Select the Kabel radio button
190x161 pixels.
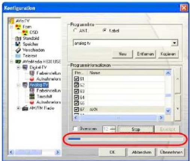click(104, 30)
